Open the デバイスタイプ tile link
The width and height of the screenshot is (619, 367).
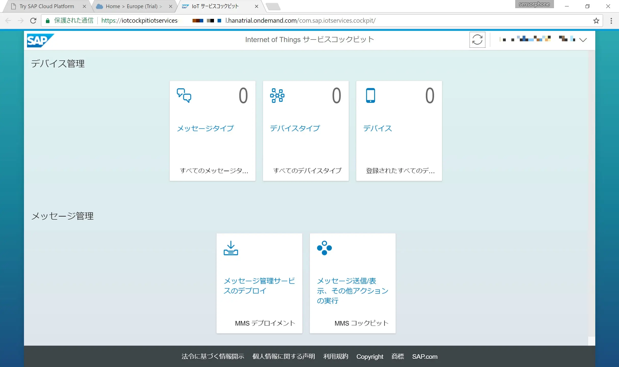click(x=295, y=128)
